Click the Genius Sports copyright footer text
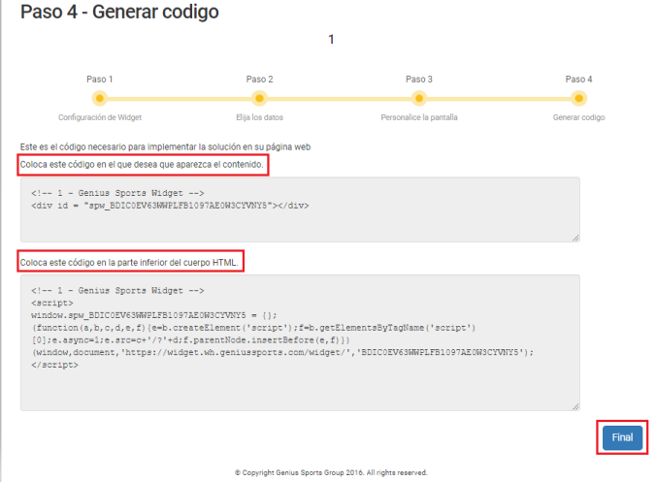This screenshot has width=656, height=482. coord(331,472)
